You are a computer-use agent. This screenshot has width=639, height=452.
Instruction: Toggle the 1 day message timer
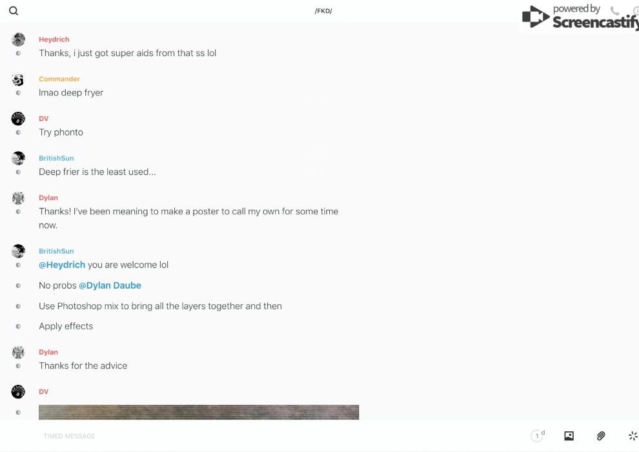click(x=538, y=436)
